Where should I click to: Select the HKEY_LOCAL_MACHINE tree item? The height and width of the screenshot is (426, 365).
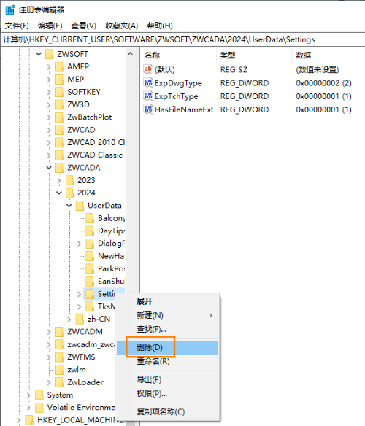point(80,420)
